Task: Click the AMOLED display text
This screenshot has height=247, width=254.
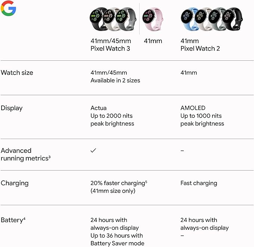Action: tap(193, 108)
